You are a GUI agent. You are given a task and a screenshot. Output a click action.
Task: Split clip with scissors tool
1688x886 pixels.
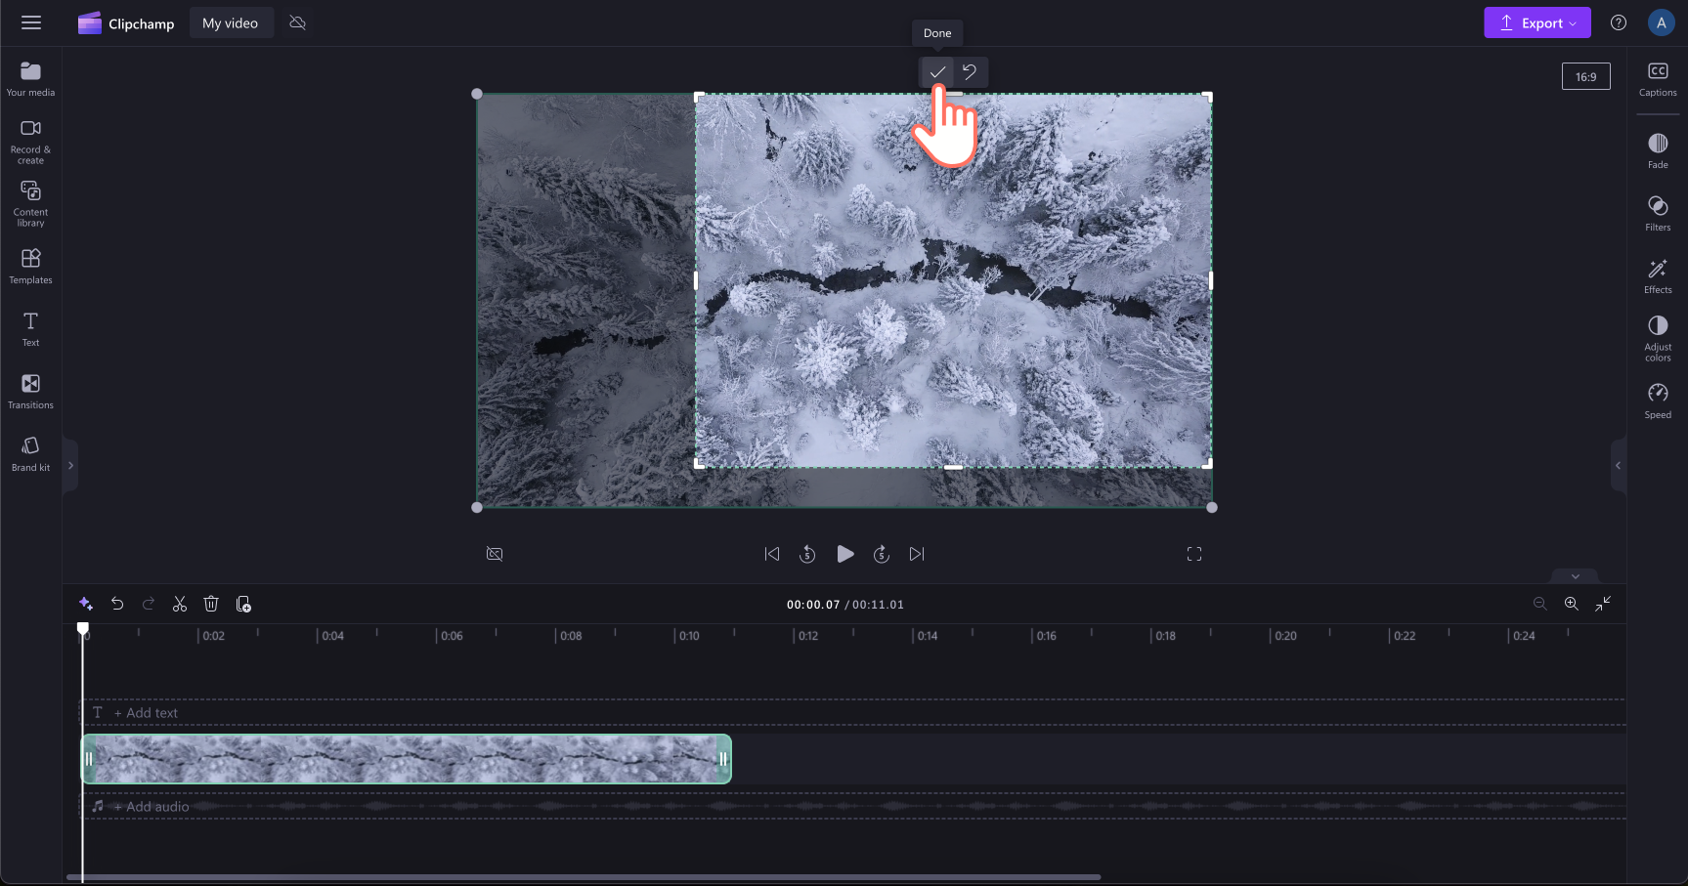point(180,604)
